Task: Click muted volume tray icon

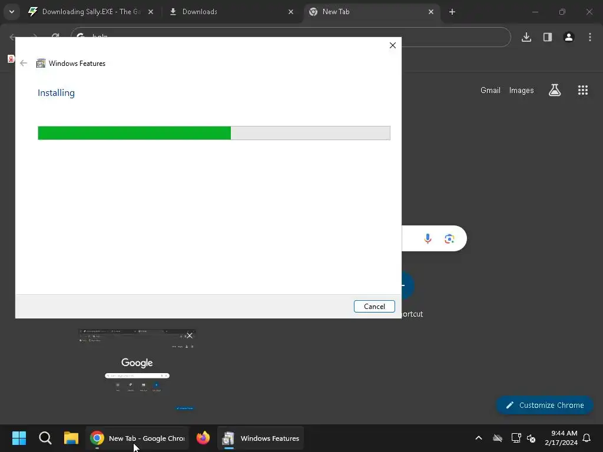Action: click(x=531, y=438)
